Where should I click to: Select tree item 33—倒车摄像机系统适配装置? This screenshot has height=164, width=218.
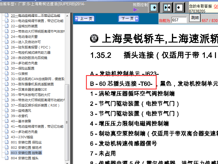point(32,84)
